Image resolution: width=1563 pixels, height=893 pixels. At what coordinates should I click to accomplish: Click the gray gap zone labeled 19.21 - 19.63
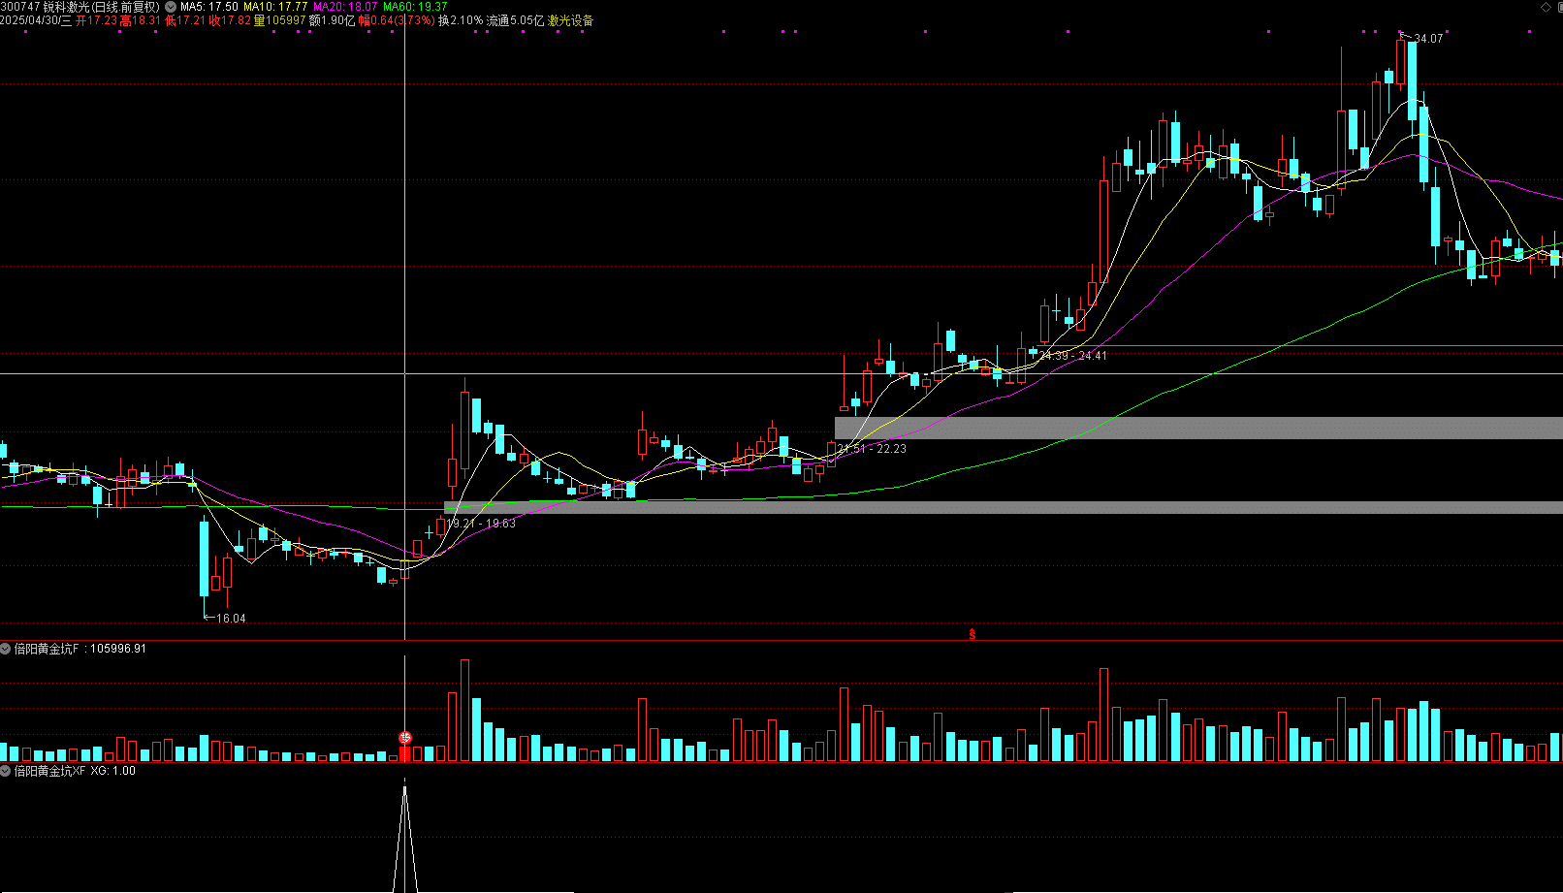pos(970,507)
